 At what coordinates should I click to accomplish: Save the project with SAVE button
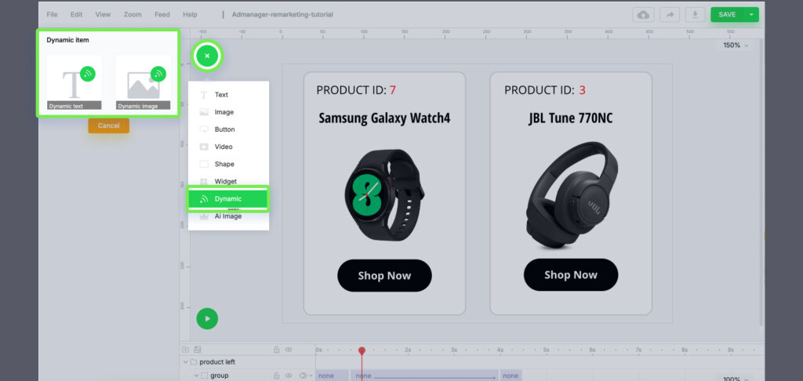tap(727, 15)
